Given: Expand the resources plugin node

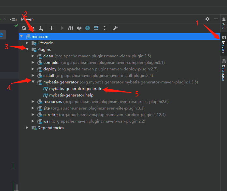Looking at the screenshot, I should pos(33,101).
